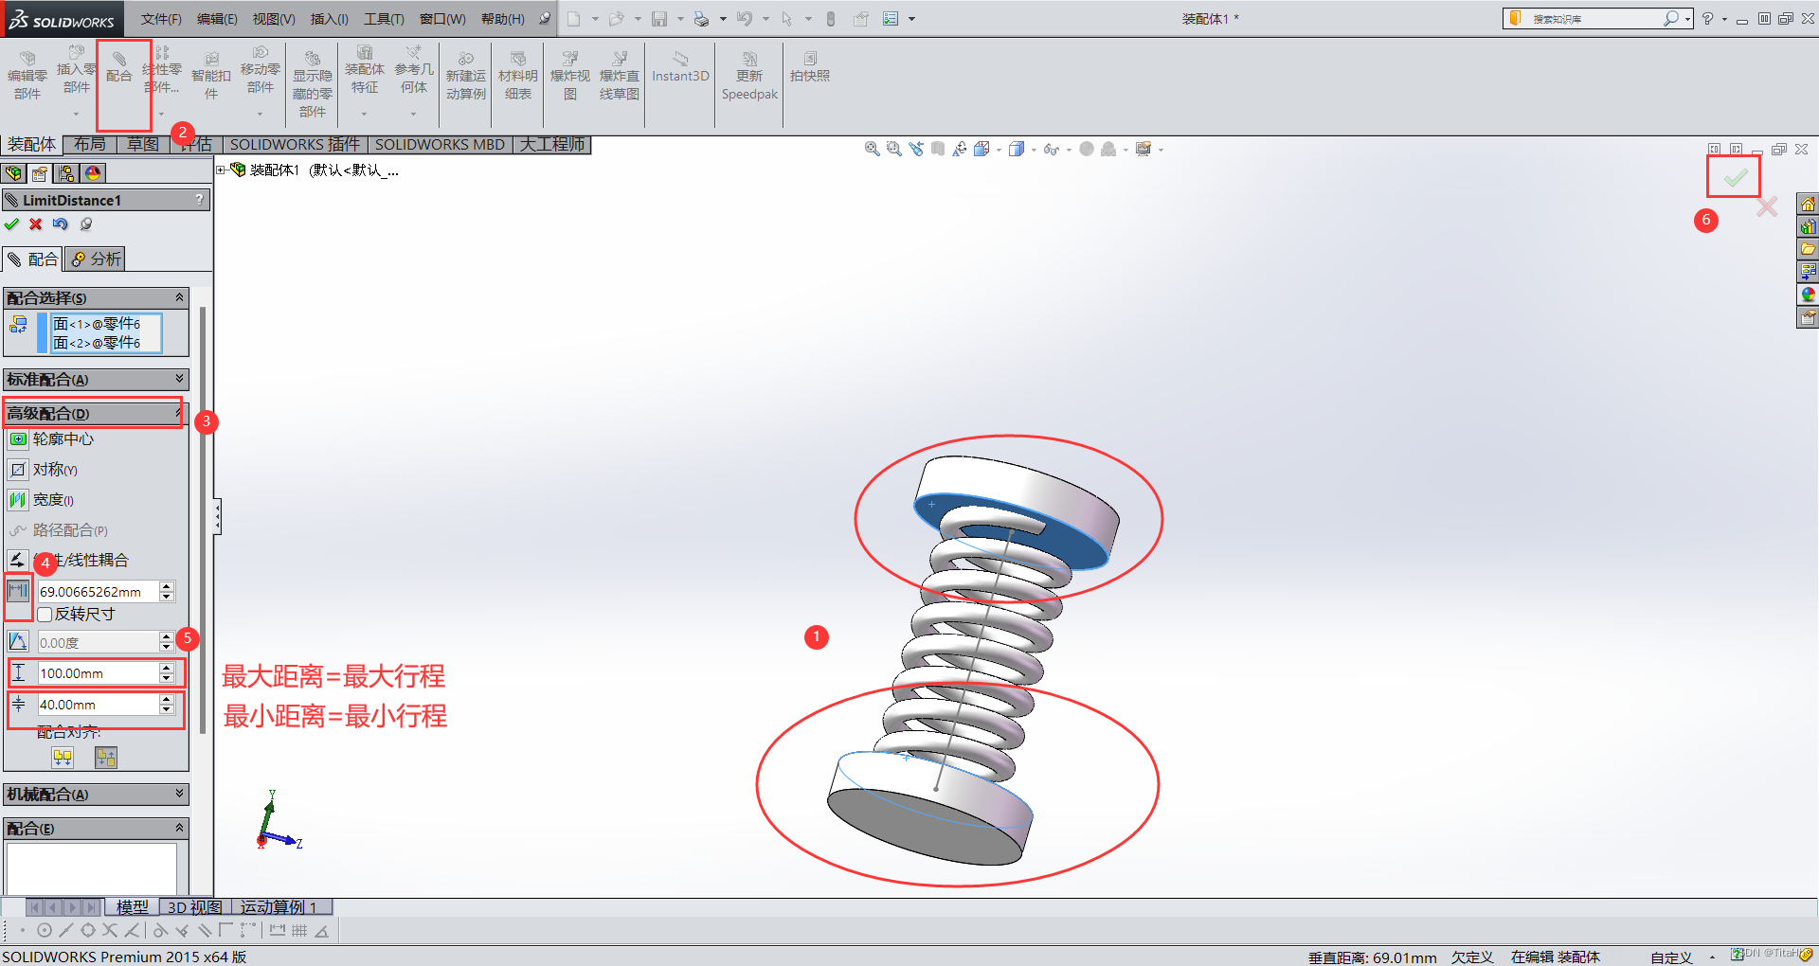
Task: Expand the Standard Mates (标准配合) section
Action: point(179,379)
